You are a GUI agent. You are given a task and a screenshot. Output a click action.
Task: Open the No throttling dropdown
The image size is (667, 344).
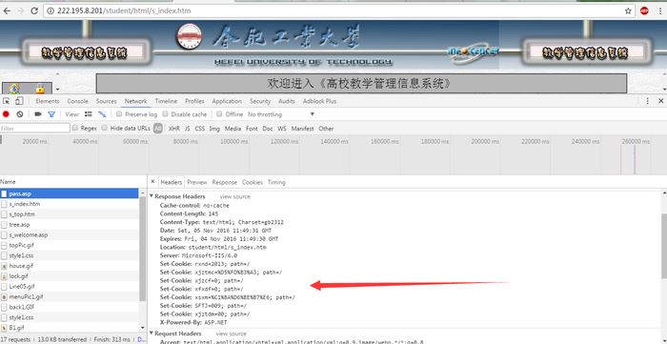tap(281, 114)
